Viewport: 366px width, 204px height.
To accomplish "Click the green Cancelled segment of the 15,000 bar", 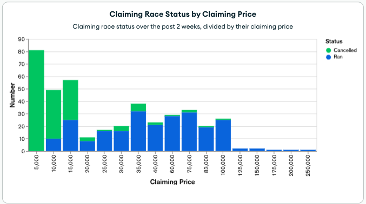I will [70, 100].
